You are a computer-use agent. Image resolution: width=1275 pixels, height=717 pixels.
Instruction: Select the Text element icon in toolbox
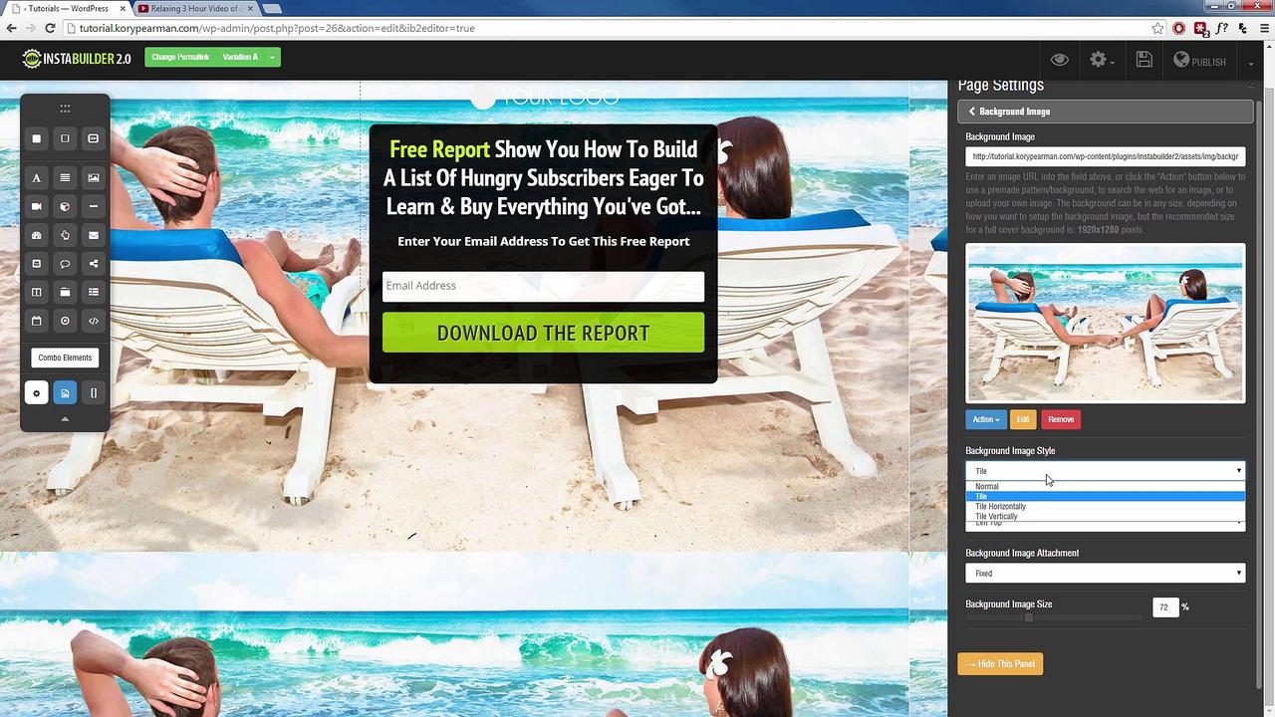pyautogui.click(x=37, y=178)
